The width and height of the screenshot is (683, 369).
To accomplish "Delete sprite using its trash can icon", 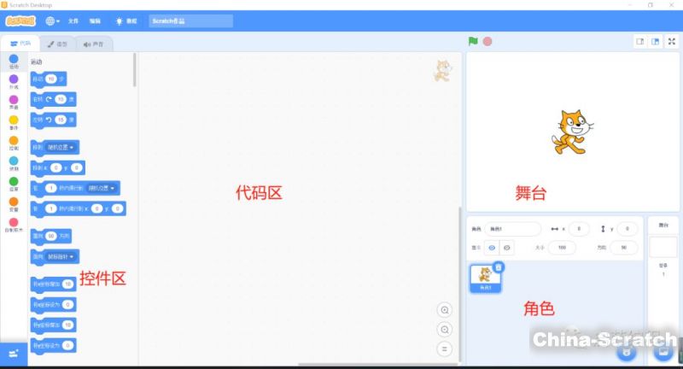I will (499, 267).
